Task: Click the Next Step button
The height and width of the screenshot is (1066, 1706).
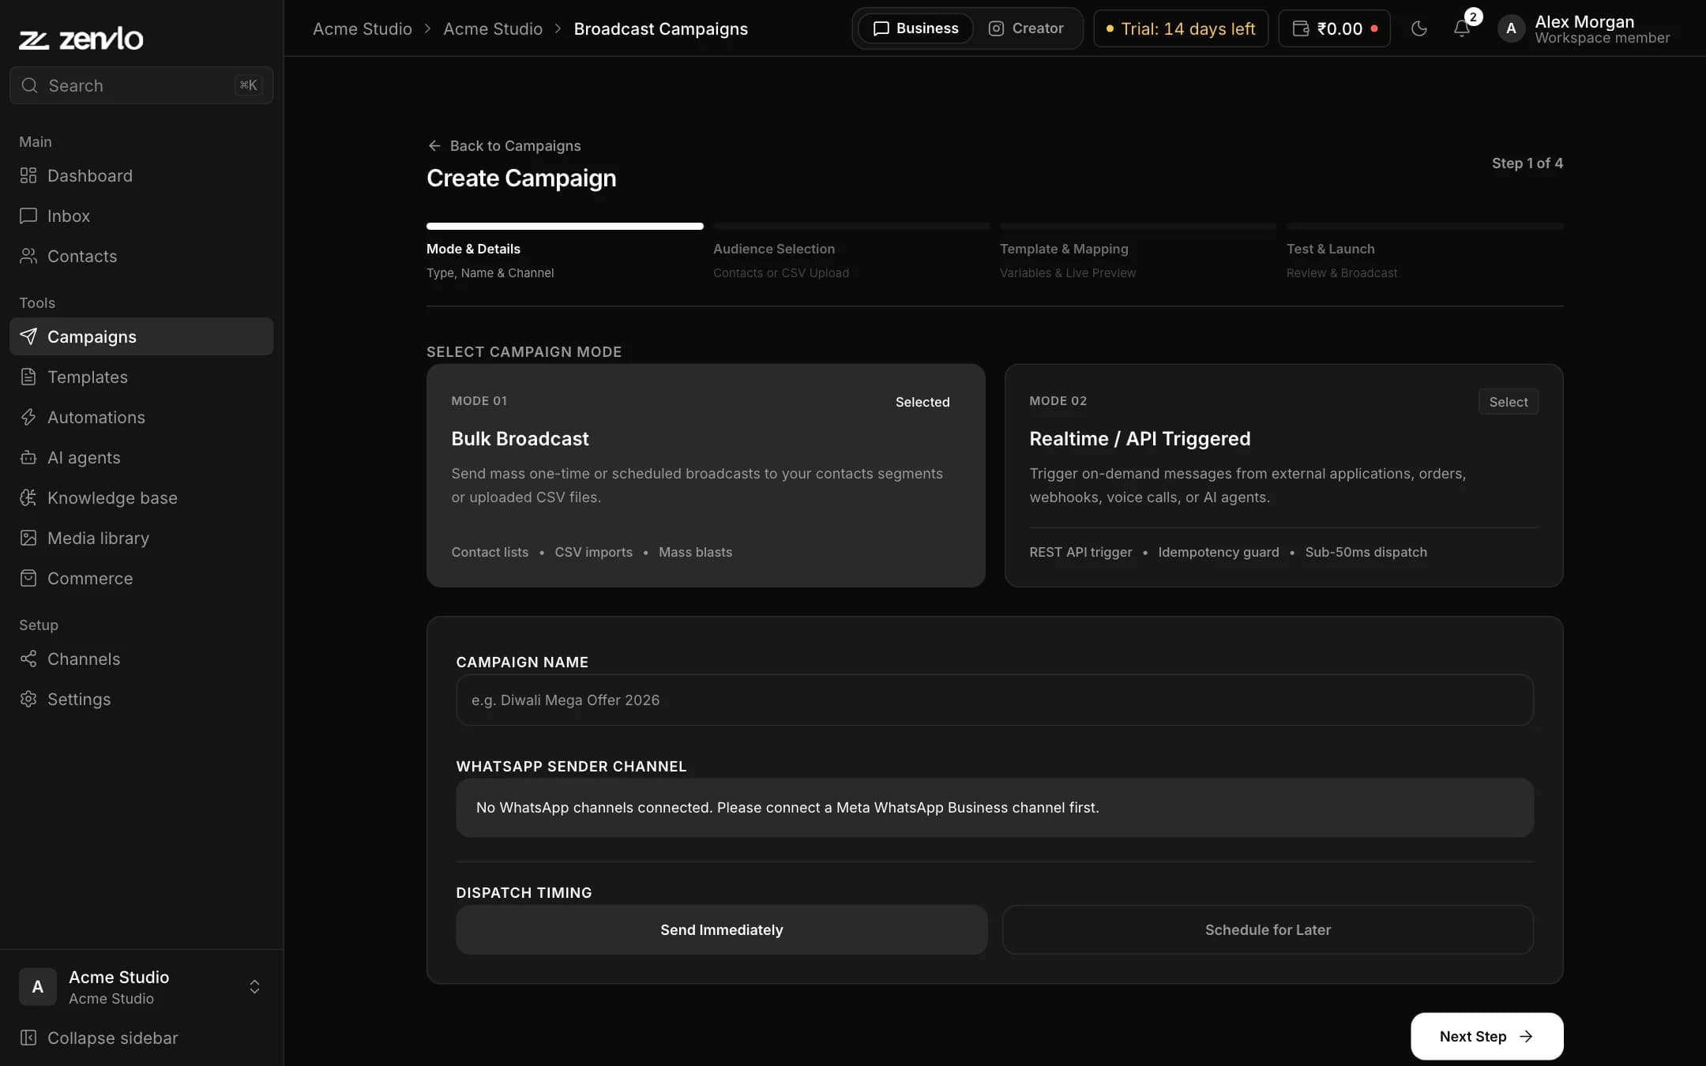Action: pos(1486,1036)
